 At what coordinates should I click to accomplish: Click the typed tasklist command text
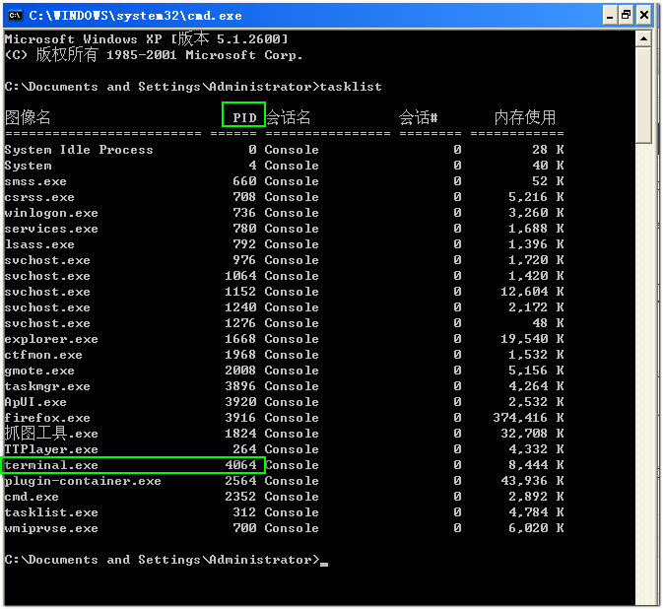point(352,87)
